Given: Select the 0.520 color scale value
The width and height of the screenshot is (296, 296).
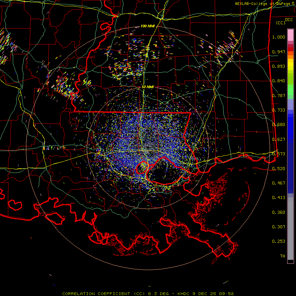Looking at the screenshot, I should [x=279, y=168].
